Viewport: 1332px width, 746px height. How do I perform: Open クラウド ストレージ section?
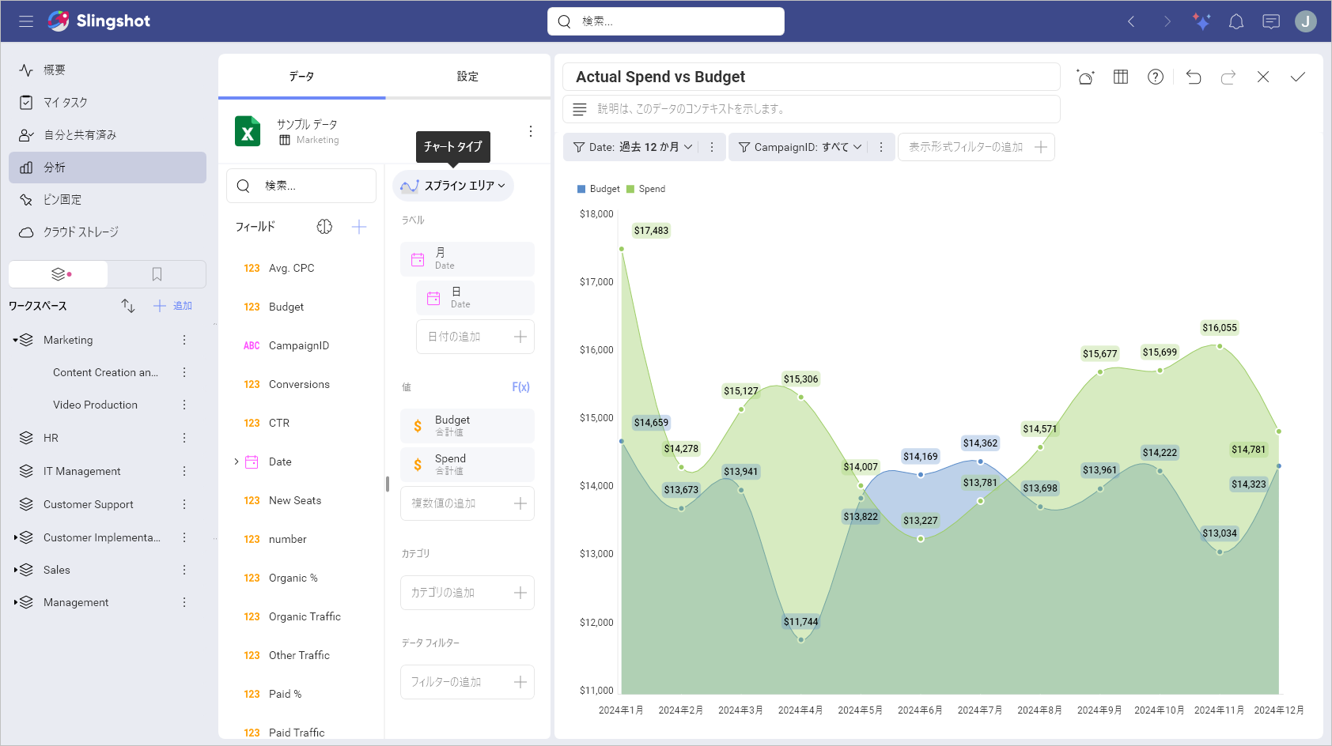coord(108,232)
